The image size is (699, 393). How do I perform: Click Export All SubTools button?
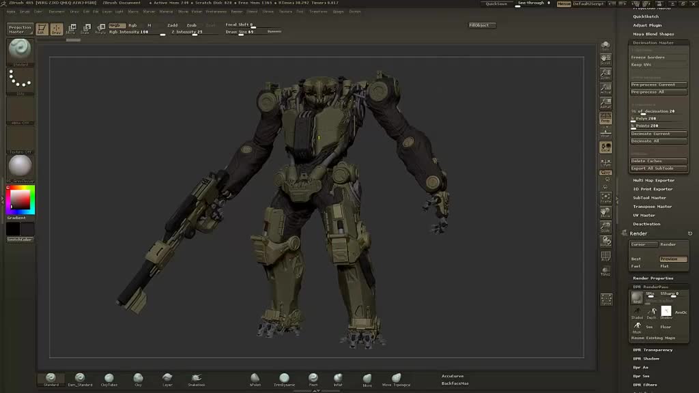point(659,169)
